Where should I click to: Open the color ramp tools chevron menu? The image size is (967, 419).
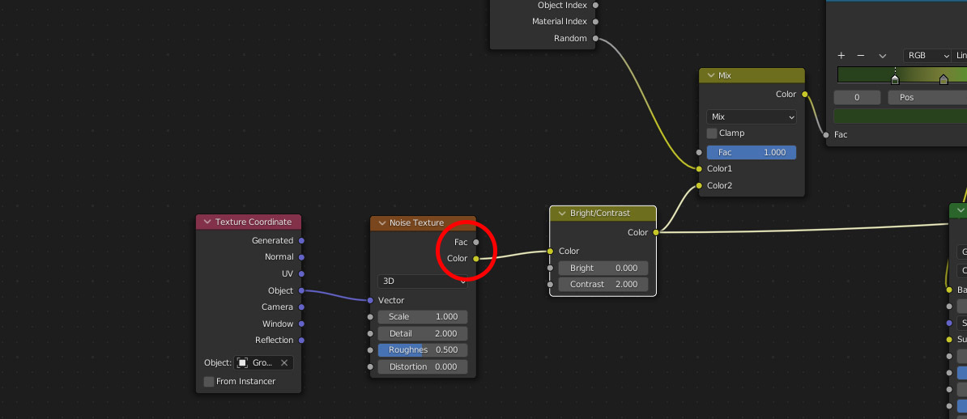[x=883, y=56]
